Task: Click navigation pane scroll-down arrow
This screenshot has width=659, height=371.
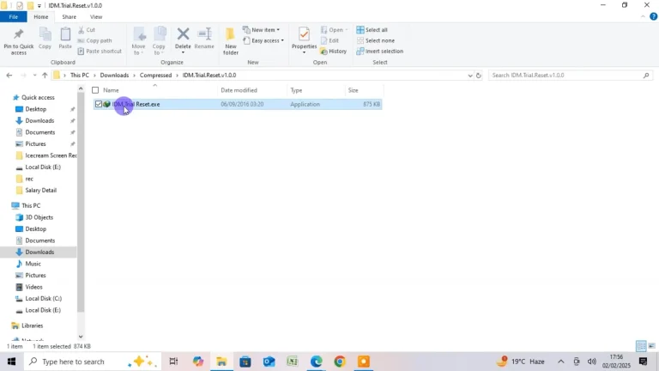Action: point(81,337)
